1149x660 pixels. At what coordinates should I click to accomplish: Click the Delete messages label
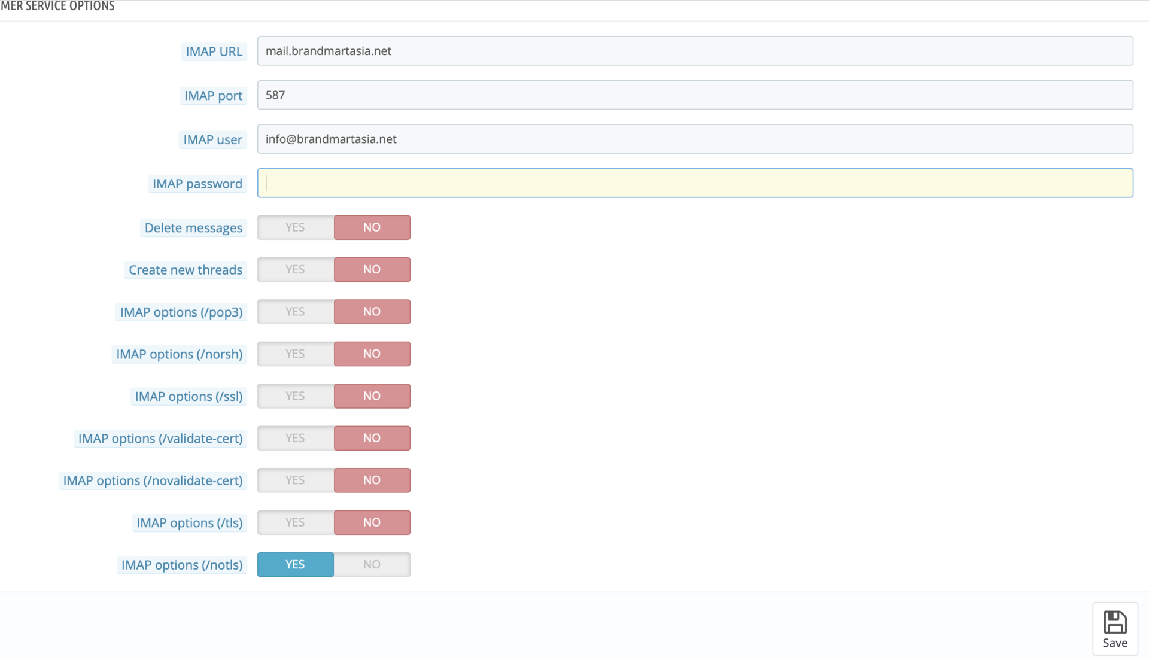tap(193, 228)
